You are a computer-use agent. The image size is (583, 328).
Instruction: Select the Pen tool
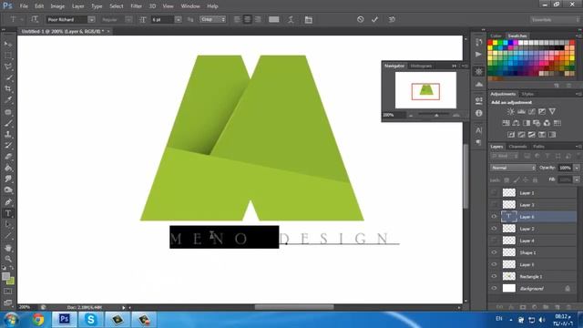click(8, 202)
